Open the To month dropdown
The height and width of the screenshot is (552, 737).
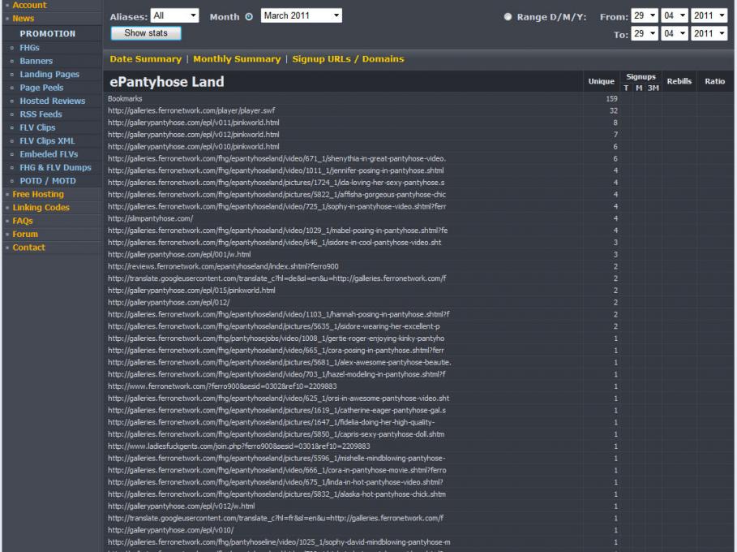(675, 33)
